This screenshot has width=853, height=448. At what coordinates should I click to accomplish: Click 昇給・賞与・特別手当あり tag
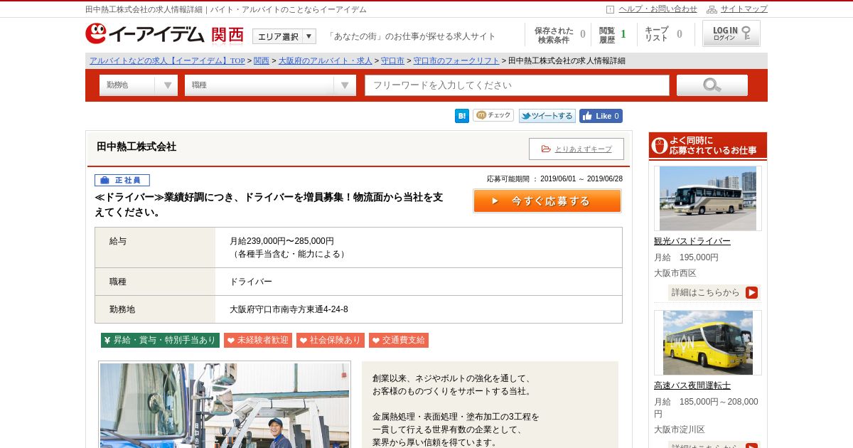160,340
